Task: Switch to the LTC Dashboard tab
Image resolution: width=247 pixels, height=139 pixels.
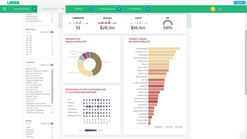Action: coord(135,9)
